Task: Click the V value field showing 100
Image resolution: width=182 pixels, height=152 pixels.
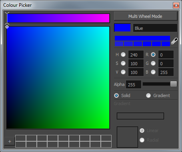Action: point(136,72)
